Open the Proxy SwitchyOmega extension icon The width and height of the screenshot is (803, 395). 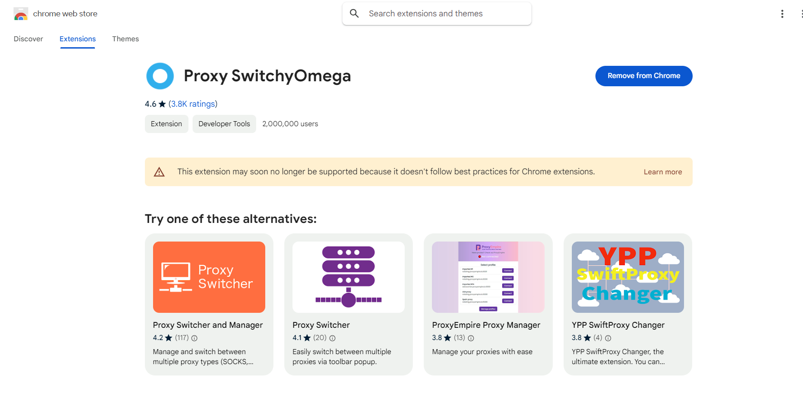160,76
